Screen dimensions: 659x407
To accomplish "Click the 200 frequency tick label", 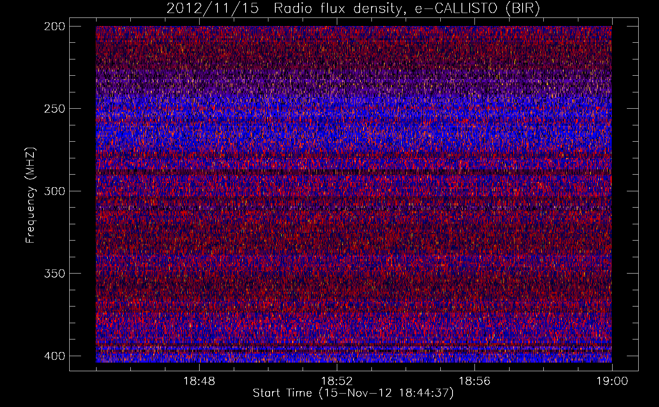I will (x=54, y=26).
